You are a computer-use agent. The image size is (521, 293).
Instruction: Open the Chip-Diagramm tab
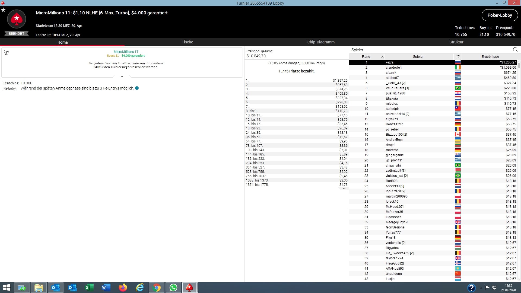pos(321,42)
